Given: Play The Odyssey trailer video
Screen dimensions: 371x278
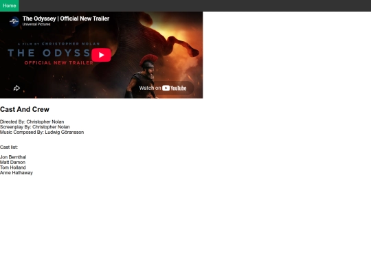Looking at the screenshot, I should (101, 55).
